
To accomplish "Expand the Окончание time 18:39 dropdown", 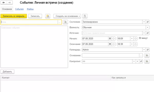I will point(132,44).
